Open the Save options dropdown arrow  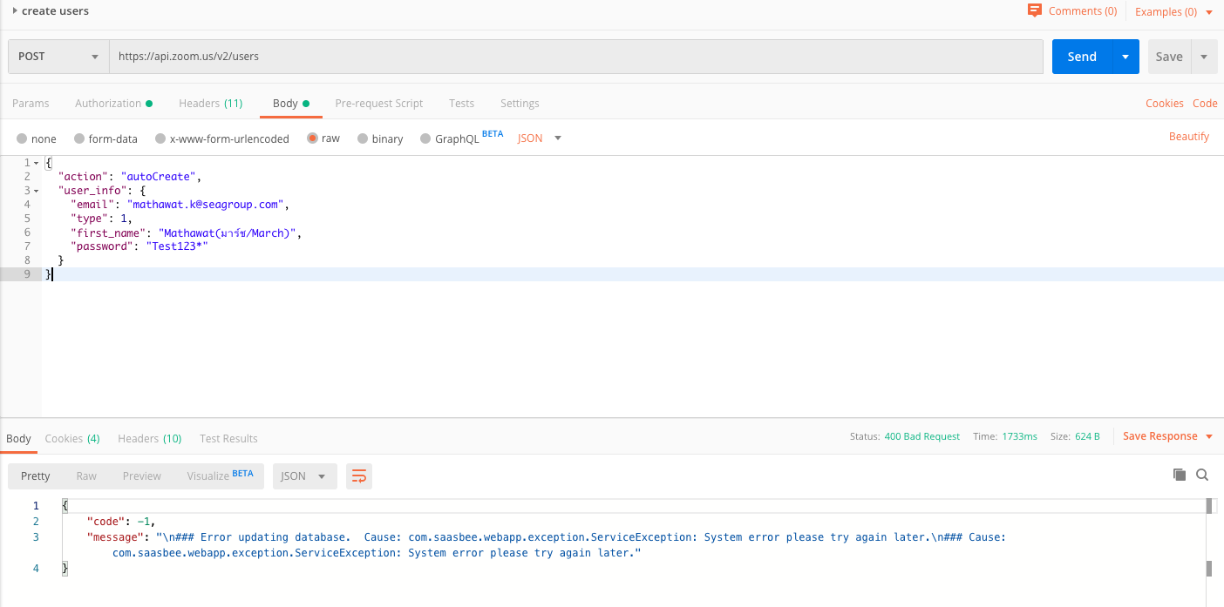(1204, 57)
